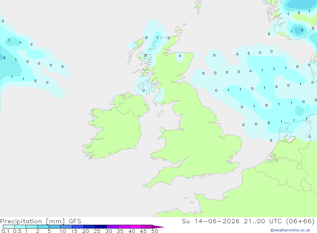Click the '10' legend scale label

pyautogui.click(x=62, y=231)
